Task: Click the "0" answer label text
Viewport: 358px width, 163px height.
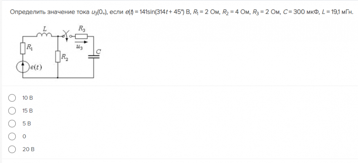Action: [24, 137]
